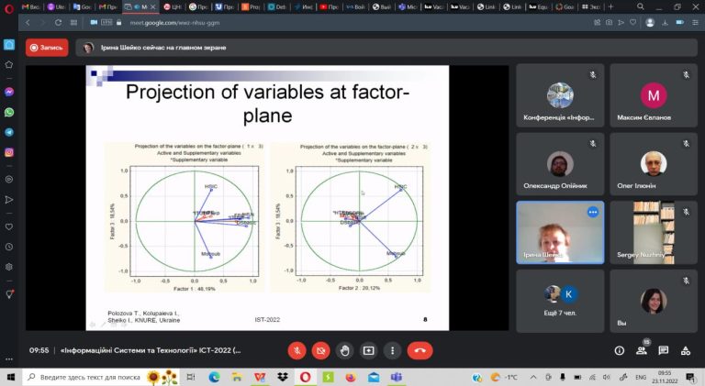Click the present screen button
Image resolution: width=705 pixels, height=386 pixels.
coord(369,350)
